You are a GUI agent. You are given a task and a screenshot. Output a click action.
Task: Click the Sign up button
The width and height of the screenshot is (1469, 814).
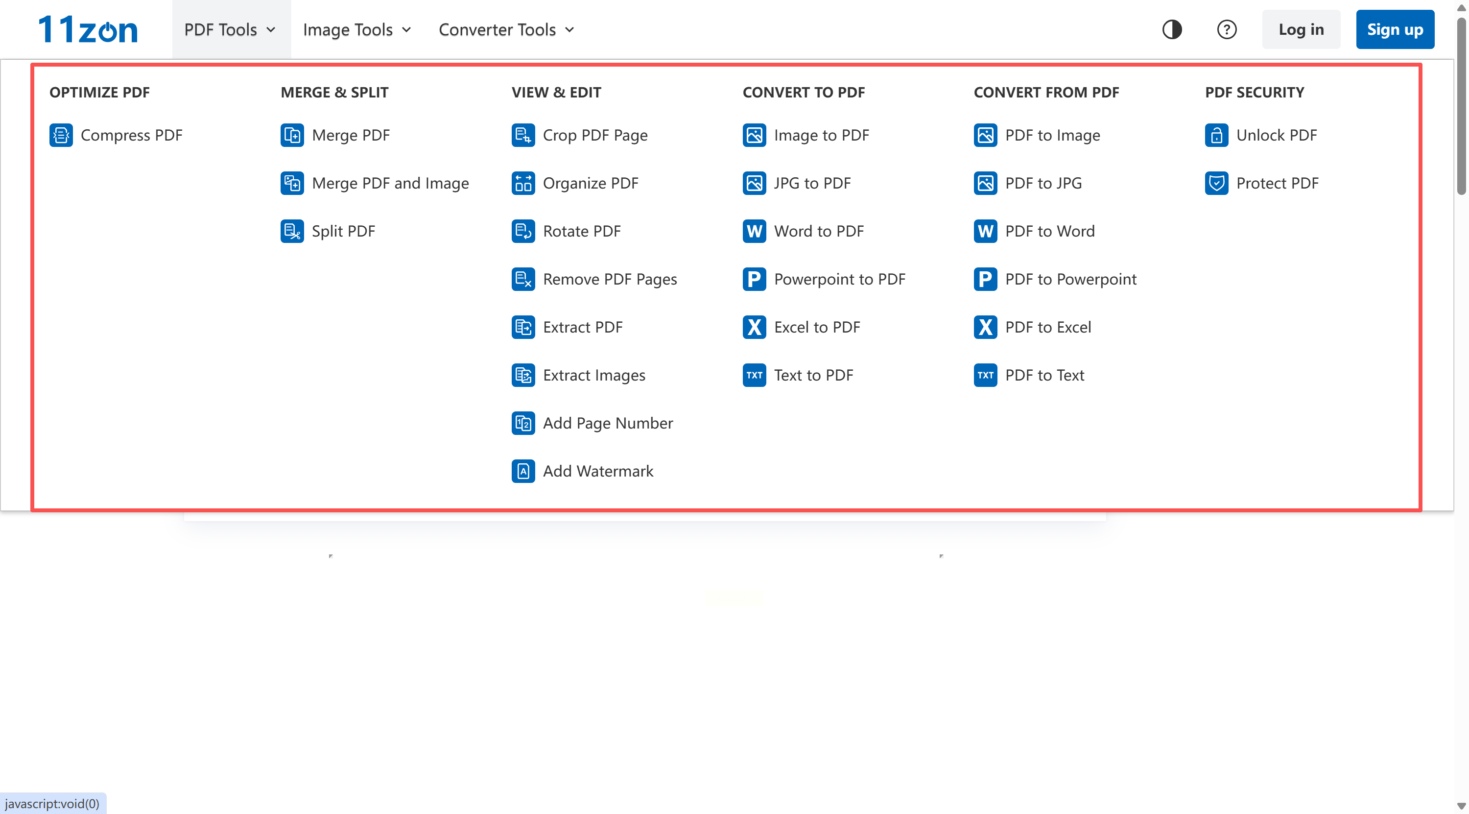click(x=1394, y=29)
